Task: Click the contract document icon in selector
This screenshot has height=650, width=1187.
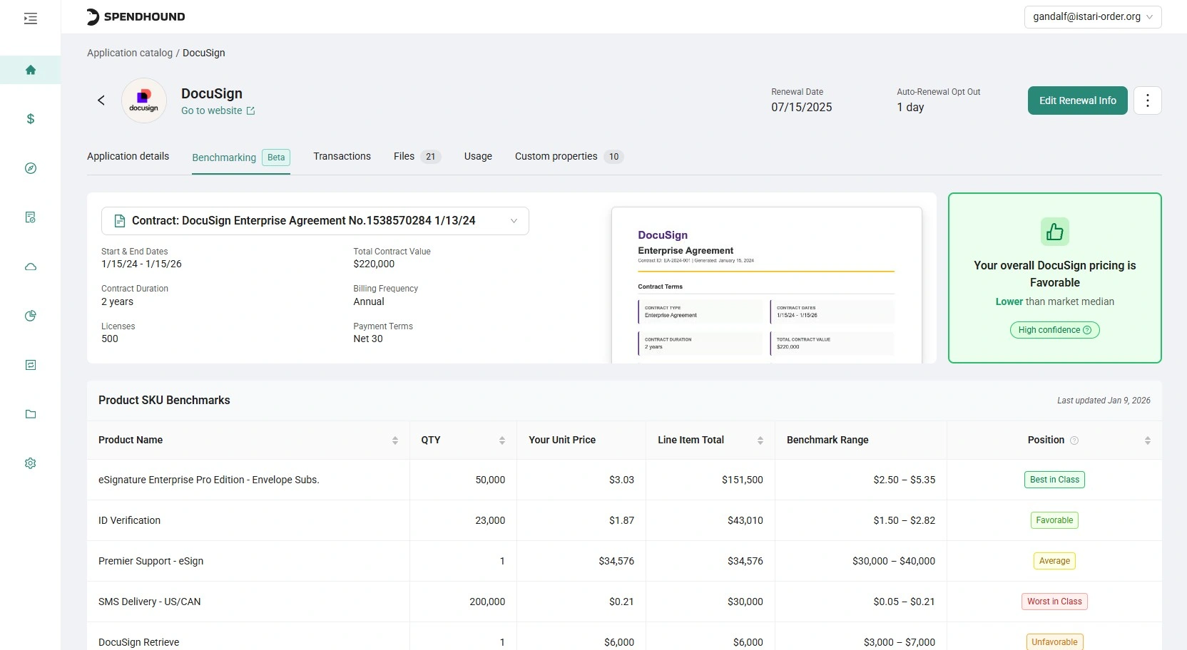Action: (120, 221)
